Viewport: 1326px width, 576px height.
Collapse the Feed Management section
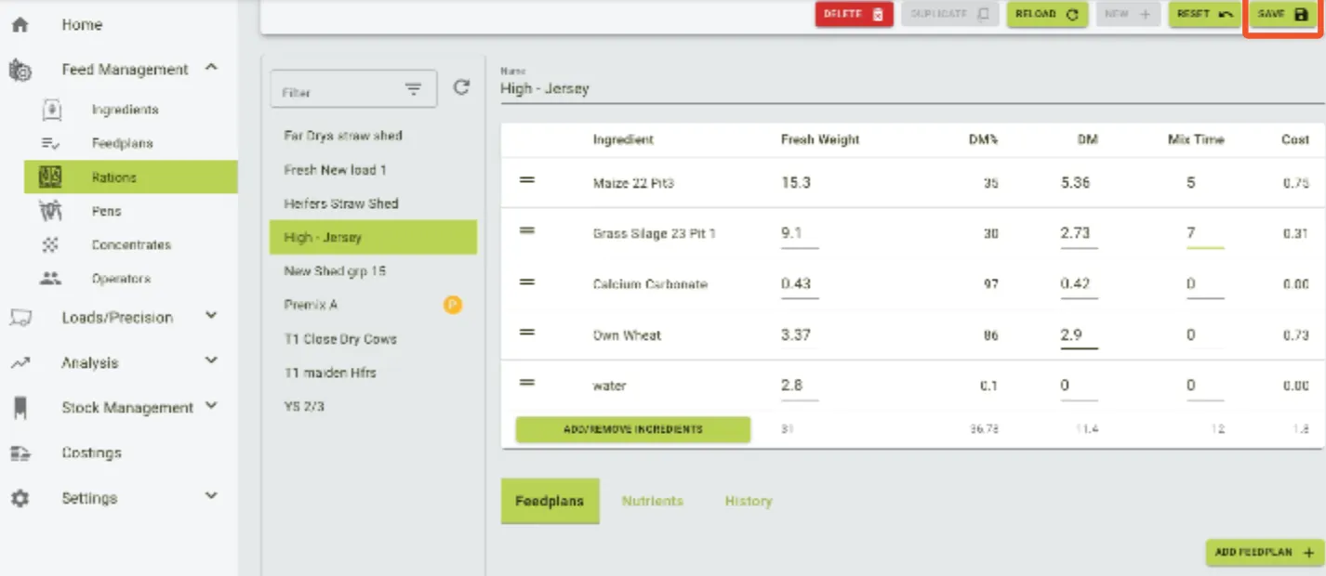click(x=211, y=68)
